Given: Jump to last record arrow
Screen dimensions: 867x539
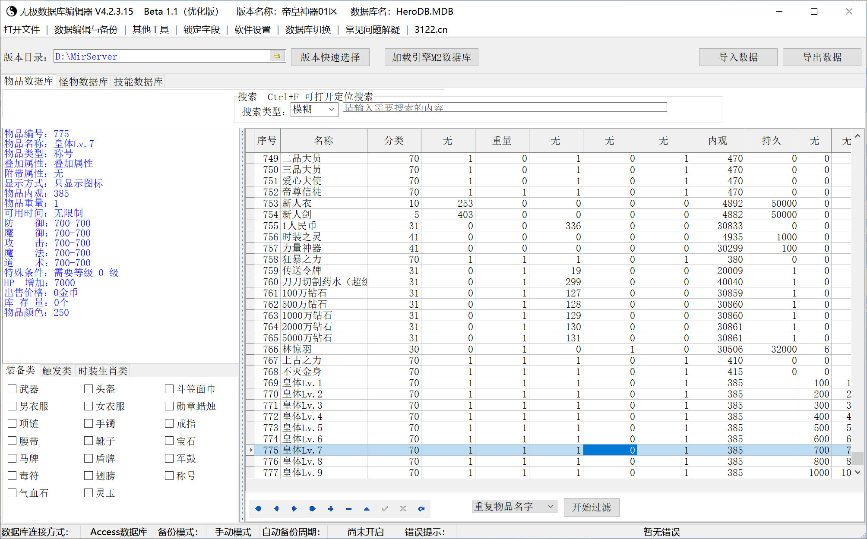Looking at the screenshot, I should [313, 509].
